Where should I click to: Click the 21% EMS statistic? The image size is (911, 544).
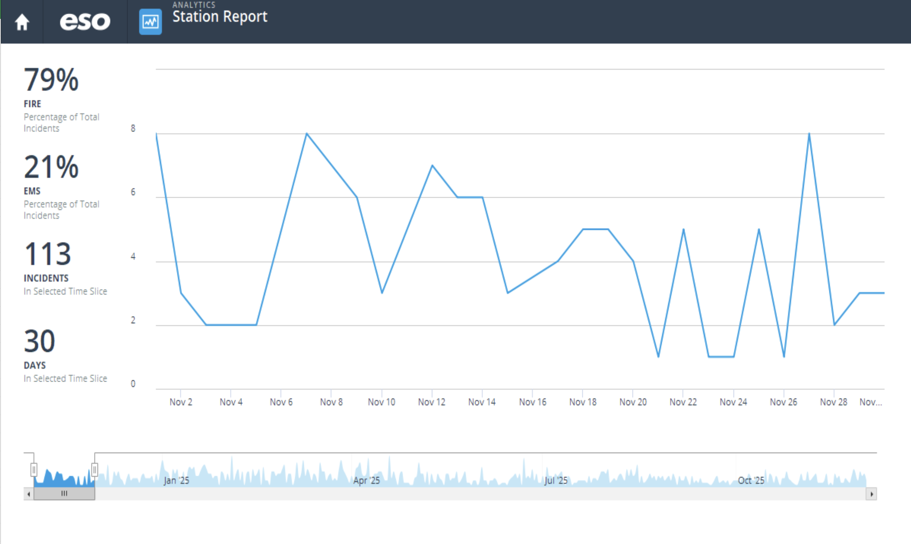(x=51, y=167)
